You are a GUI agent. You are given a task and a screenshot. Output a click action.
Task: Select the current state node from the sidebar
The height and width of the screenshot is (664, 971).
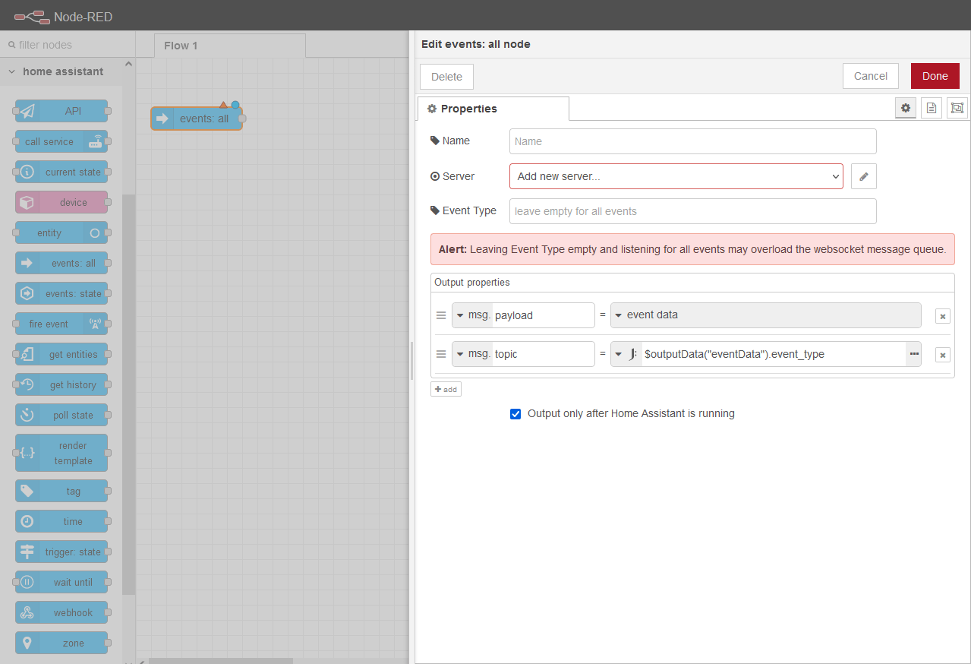pyautogui.click(x=61, y=172)
